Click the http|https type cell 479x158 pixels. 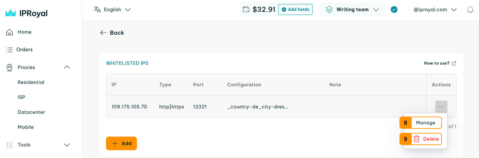pos(172,107)
